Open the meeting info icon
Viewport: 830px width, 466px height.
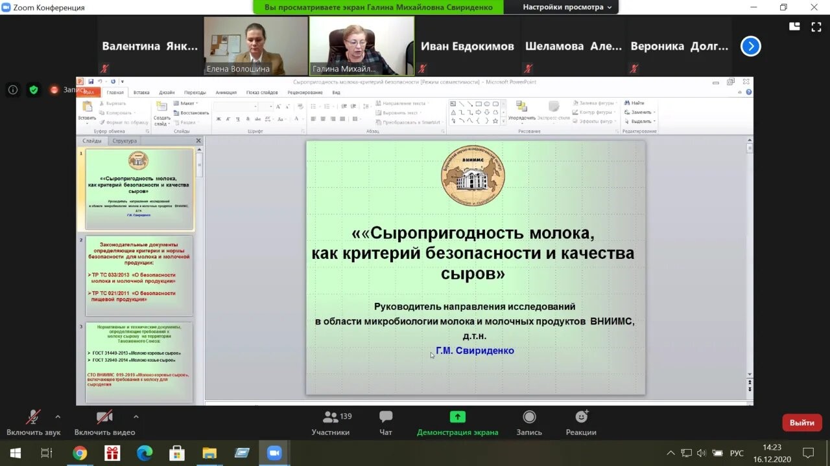pos(13,90)
